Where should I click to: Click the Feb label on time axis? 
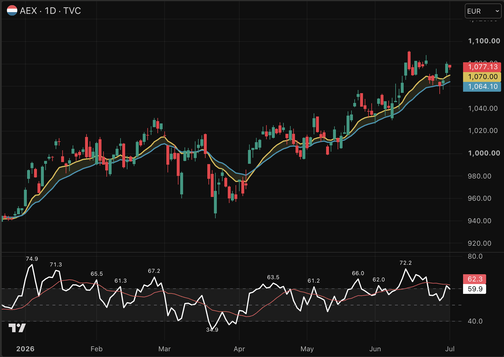(x=97, y=349)
